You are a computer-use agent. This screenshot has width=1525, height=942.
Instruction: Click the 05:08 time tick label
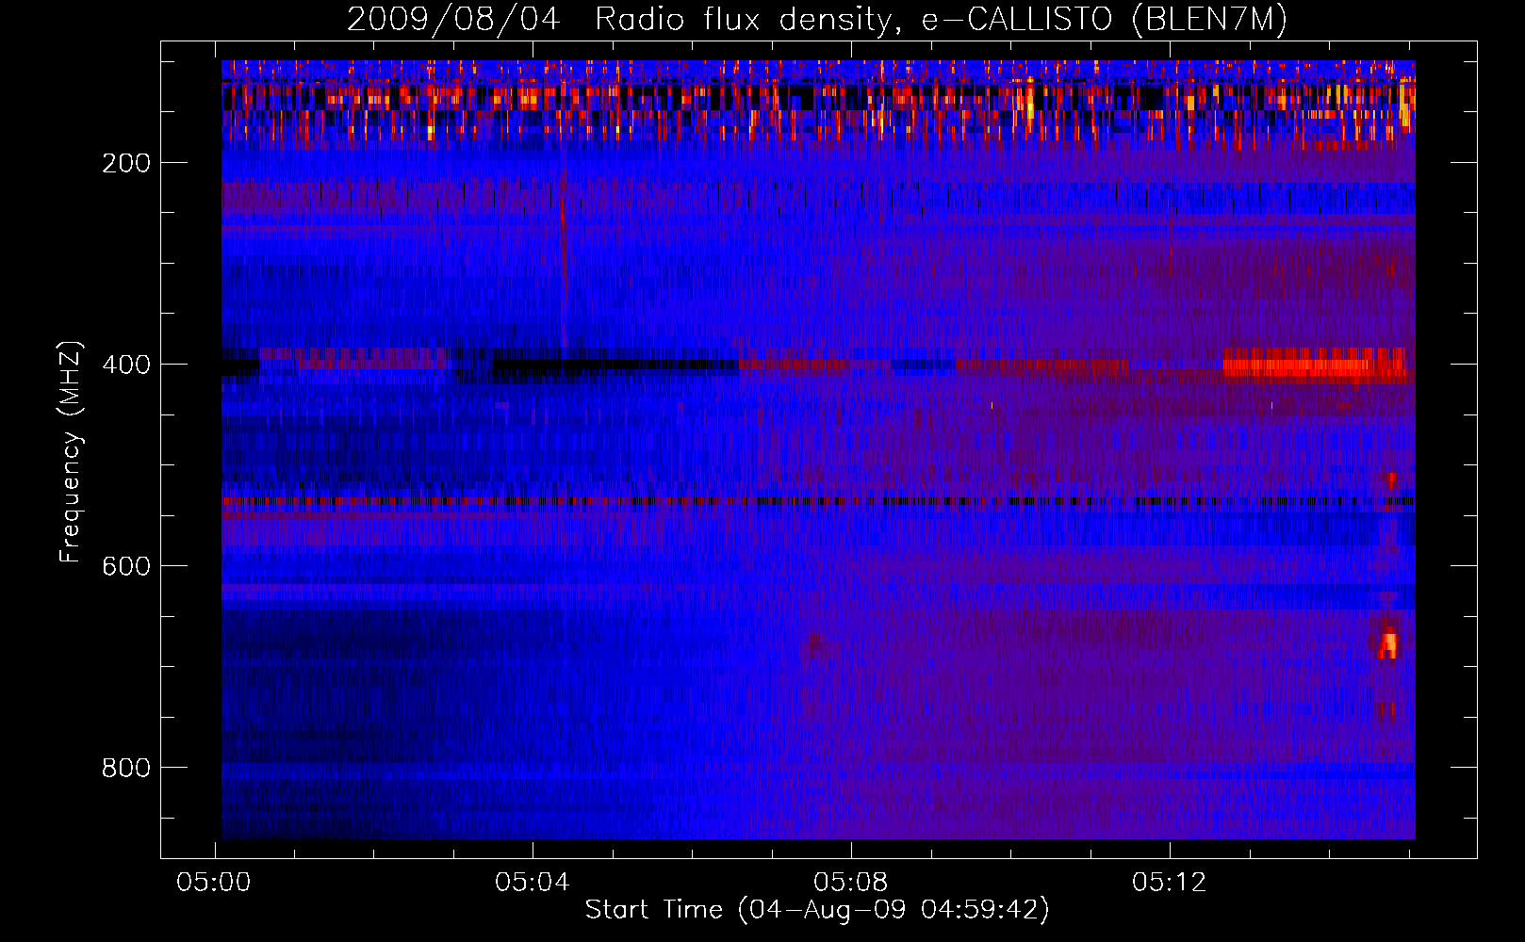click(x=851, y=883)
